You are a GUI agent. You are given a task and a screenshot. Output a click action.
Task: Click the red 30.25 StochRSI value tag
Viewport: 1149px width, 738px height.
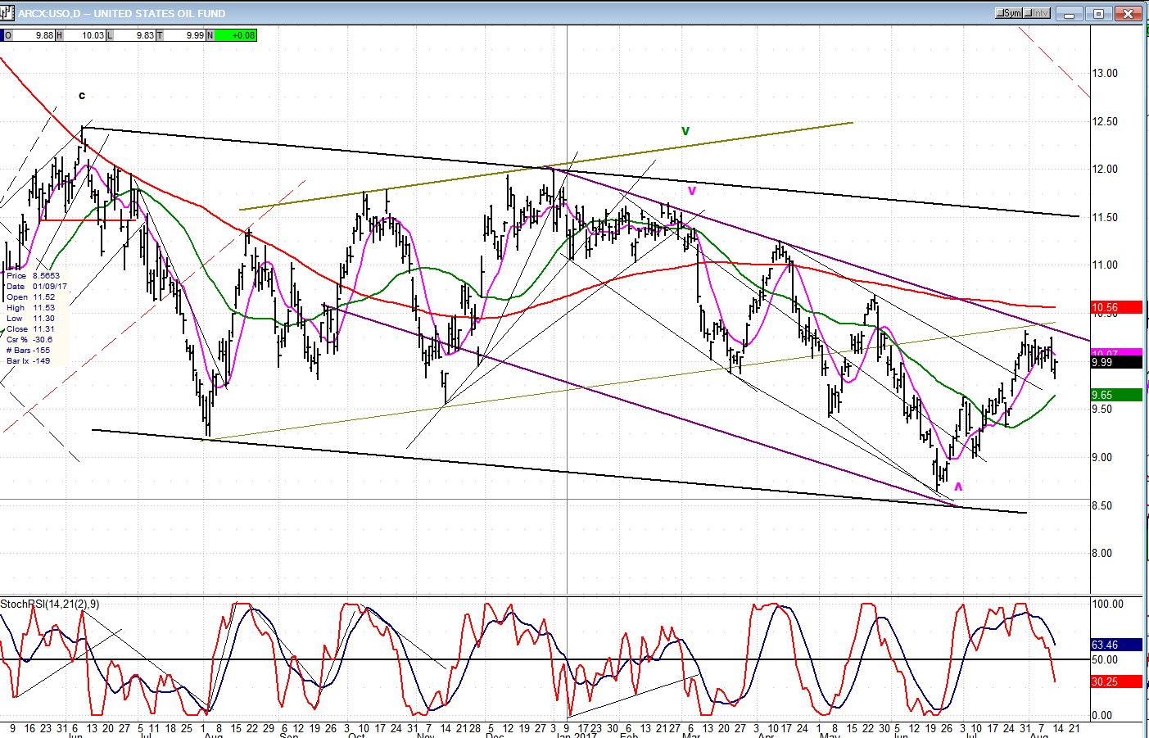coord(1115,681)
